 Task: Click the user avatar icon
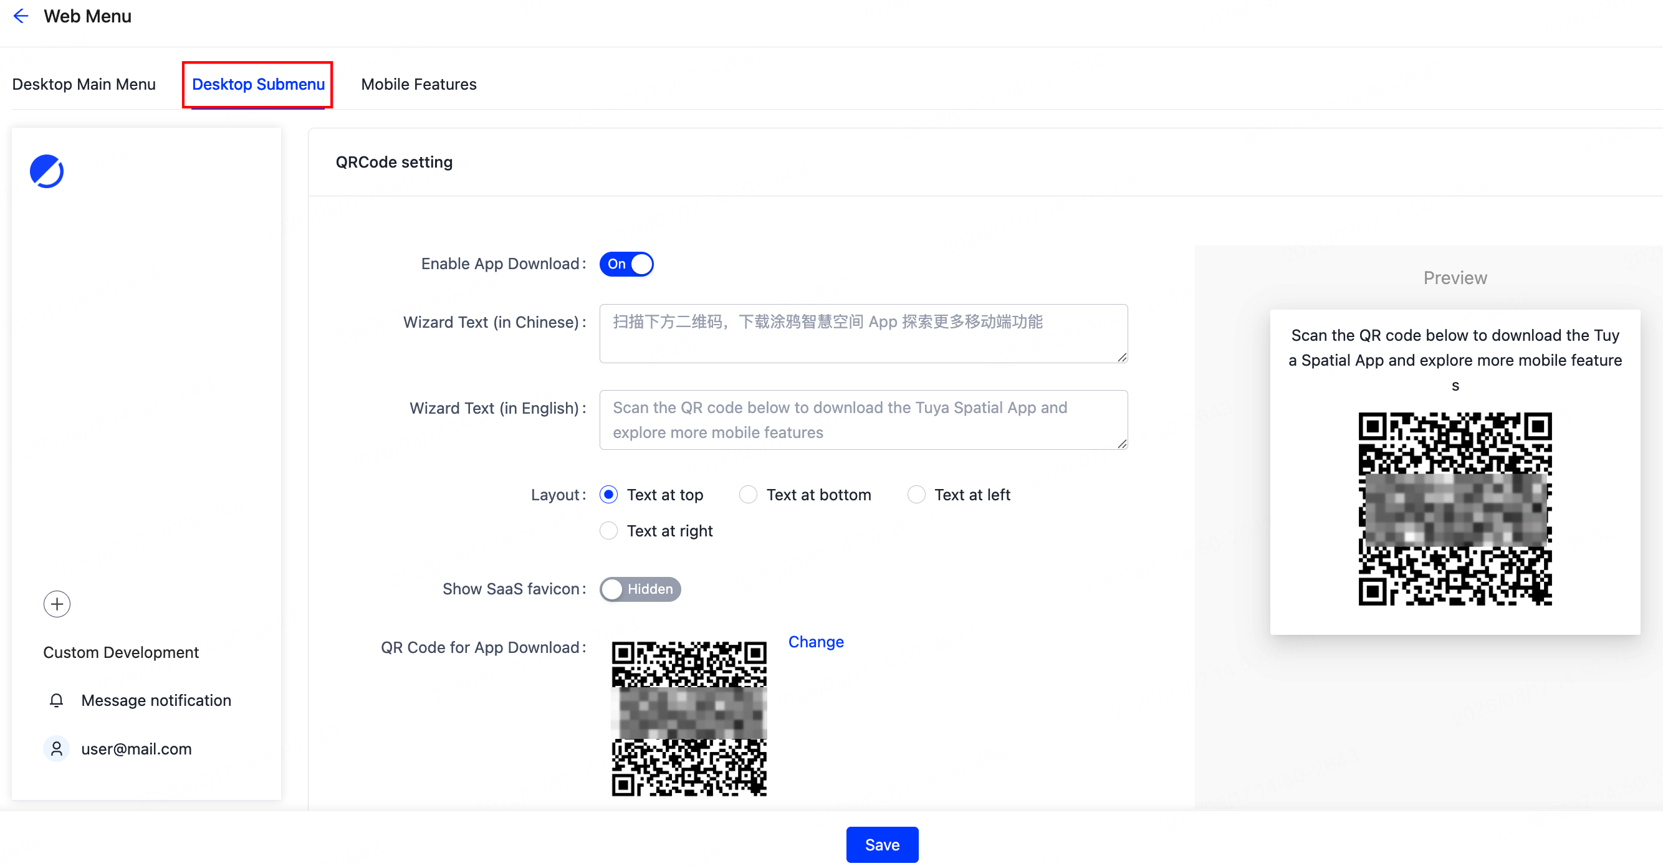[x=56, y=748]
